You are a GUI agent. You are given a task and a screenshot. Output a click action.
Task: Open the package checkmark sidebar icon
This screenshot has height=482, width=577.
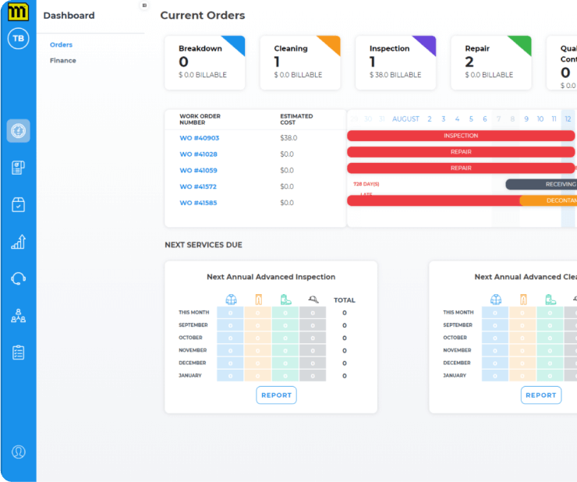coord(18,204)
